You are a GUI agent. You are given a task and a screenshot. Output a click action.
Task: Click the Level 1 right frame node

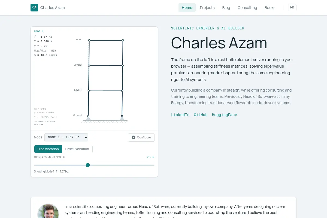pos(122,91)
